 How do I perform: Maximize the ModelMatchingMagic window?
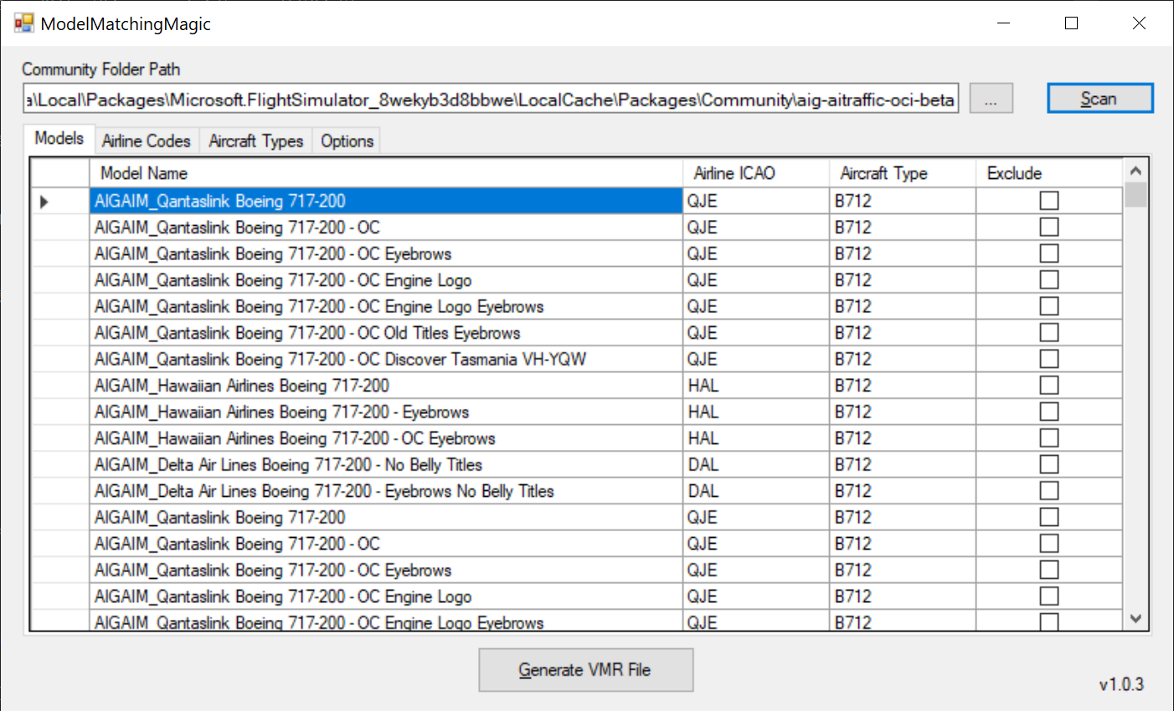[x=1071, y=23]
